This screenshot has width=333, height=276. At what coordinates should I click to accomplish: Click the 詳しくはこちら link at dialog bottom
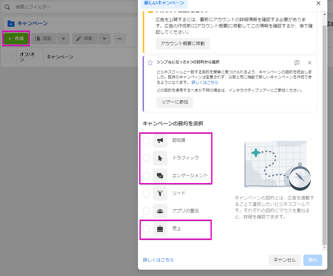pyautogui.click(x=158, y=260)
